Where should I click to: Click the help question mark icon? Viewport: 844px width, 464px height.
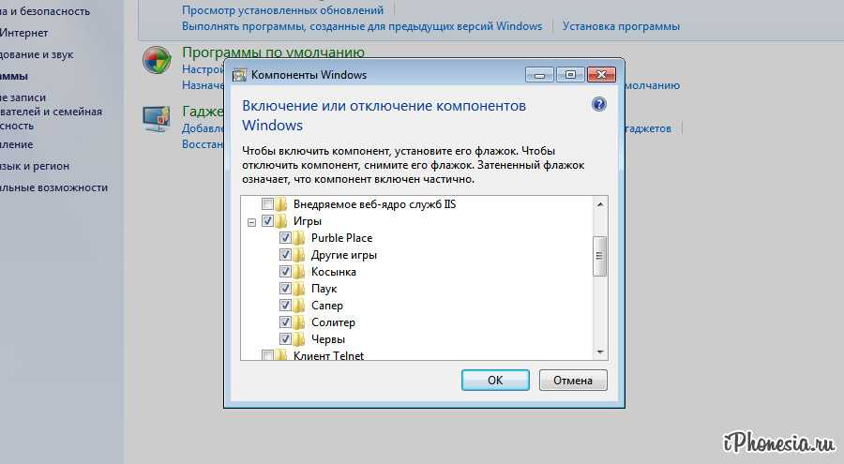pyautogui.click(x=598, y=104)
